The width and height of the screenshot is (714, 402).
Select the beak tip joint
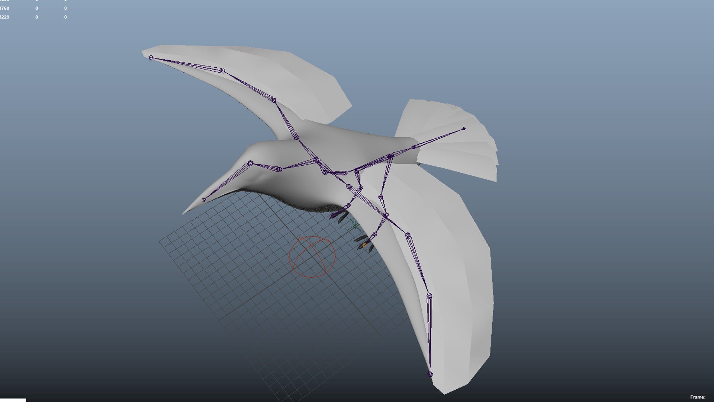click(203, 200)
